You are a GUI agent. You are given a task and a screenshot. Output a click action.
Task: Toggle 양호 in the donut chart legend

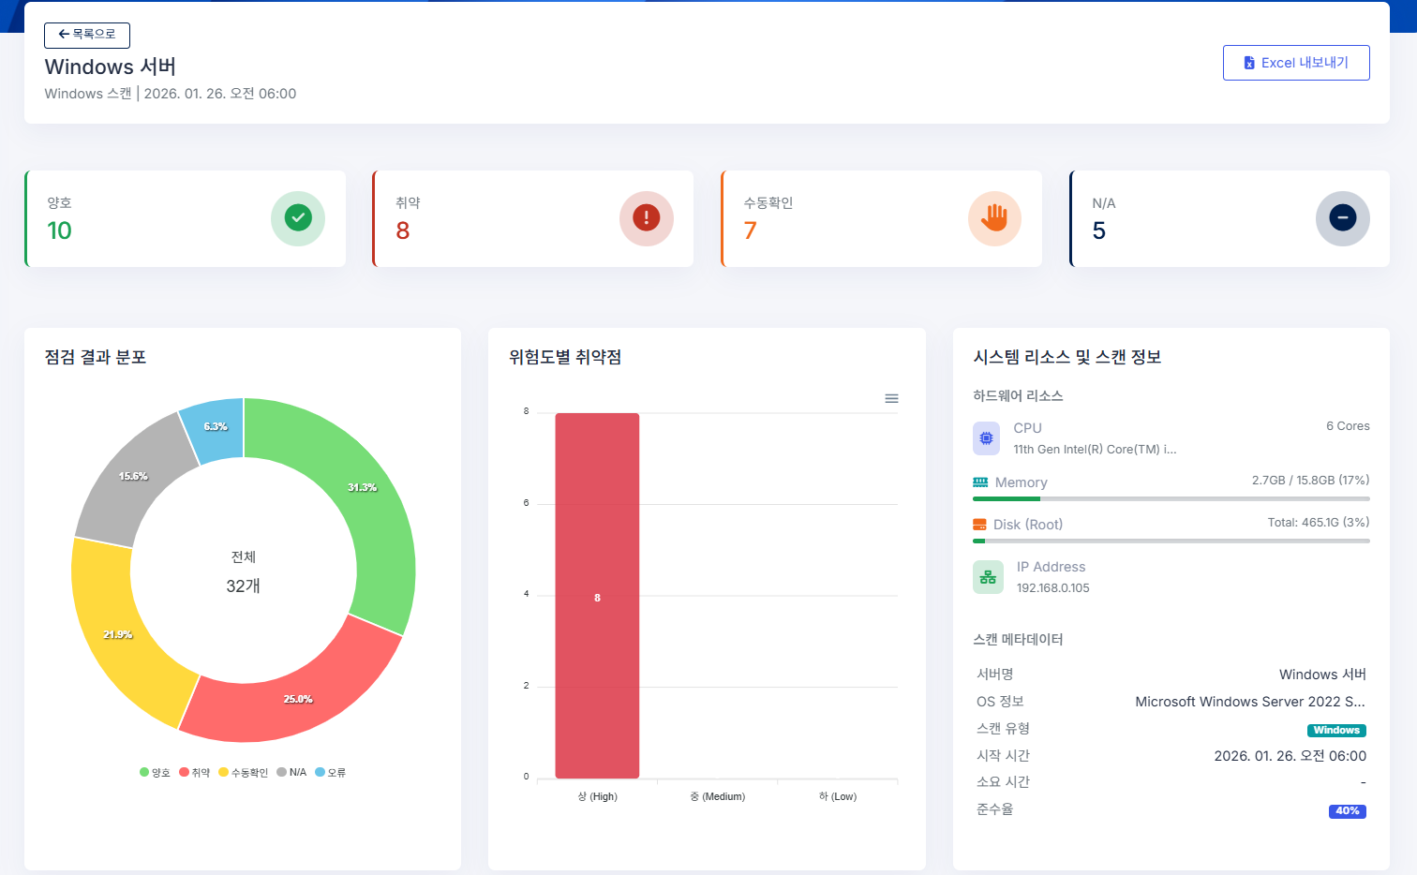click(155, 772)
